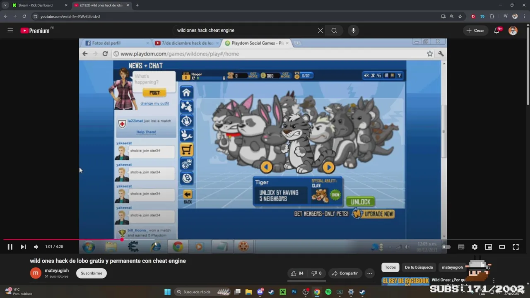
Task: Open options for the Wild Ones suggested video
Action: point(494,281)
